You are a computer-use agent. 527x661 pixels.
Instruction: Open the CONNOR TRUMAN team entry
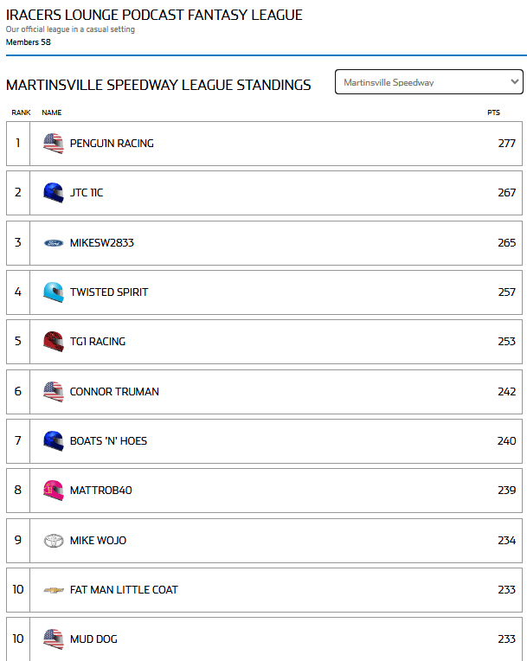tap(114, 392)
